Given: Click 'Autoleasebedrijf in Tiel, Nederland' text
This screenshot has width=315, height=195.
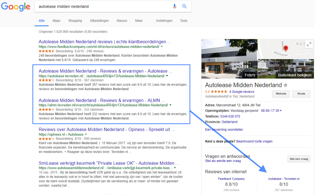Looking at the screenshot, I should 230,96.
